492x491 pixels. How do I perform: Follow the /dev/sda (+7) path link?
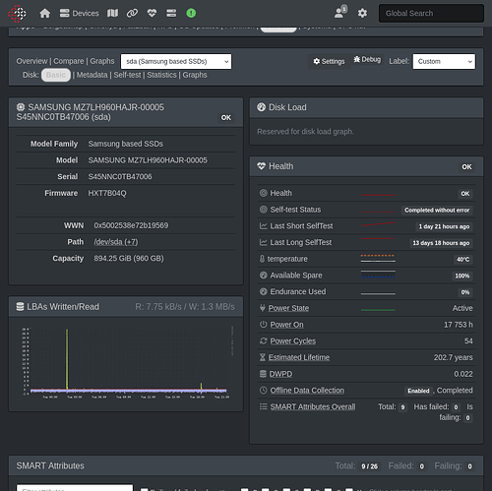[116, 242]
